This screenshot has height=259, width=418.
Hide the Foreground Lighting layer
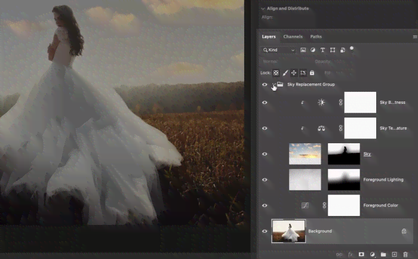[265, 180]
